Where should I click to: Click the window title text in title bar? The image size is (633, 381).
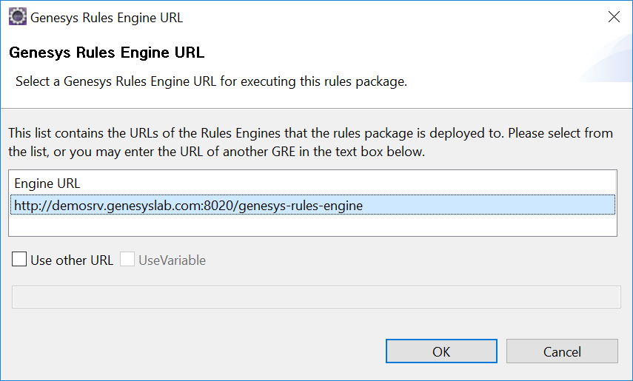point(107,17)
